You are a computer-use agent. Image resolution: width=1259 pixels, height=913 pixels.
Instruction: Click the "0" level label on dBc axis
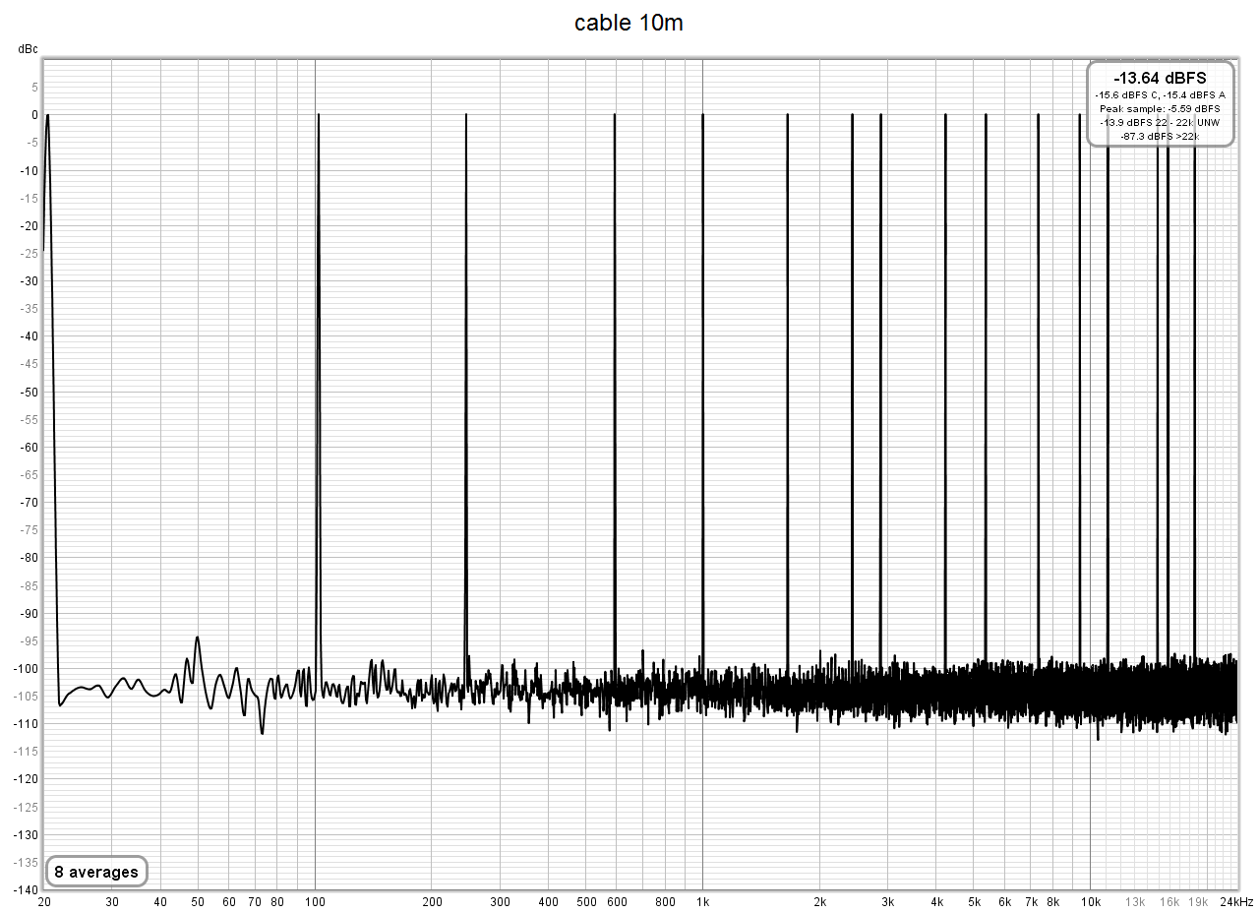pos(33,114)
